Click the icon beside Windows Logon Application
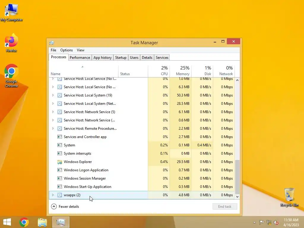This screenshot has width=304, height=228. 60,170
